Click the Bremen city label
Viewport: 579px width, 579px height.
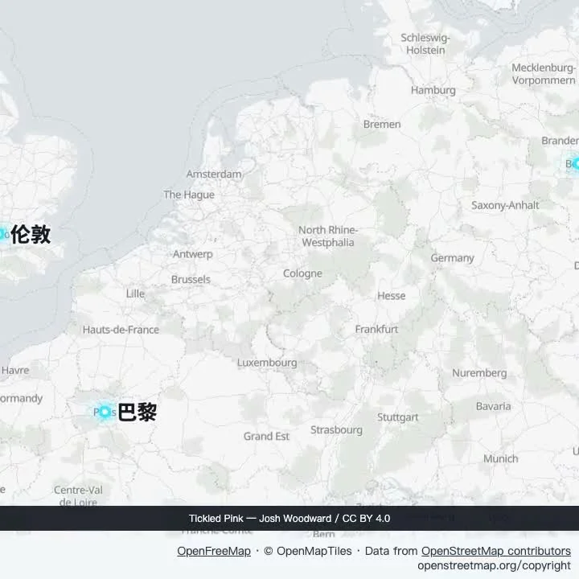[382, 125]
